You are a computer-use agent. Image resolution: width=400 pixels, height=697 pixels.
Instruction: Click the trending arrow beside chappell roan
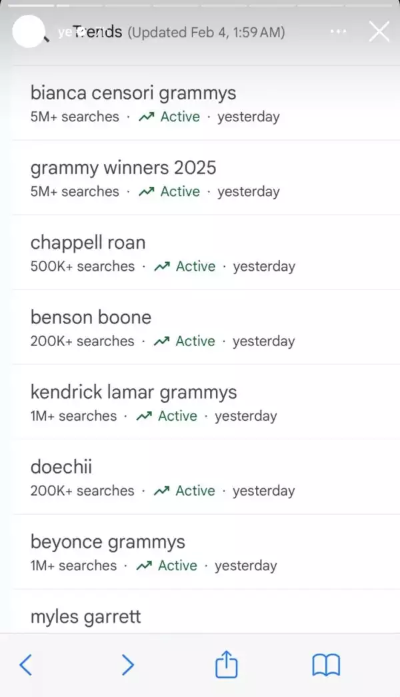(161, 267)
